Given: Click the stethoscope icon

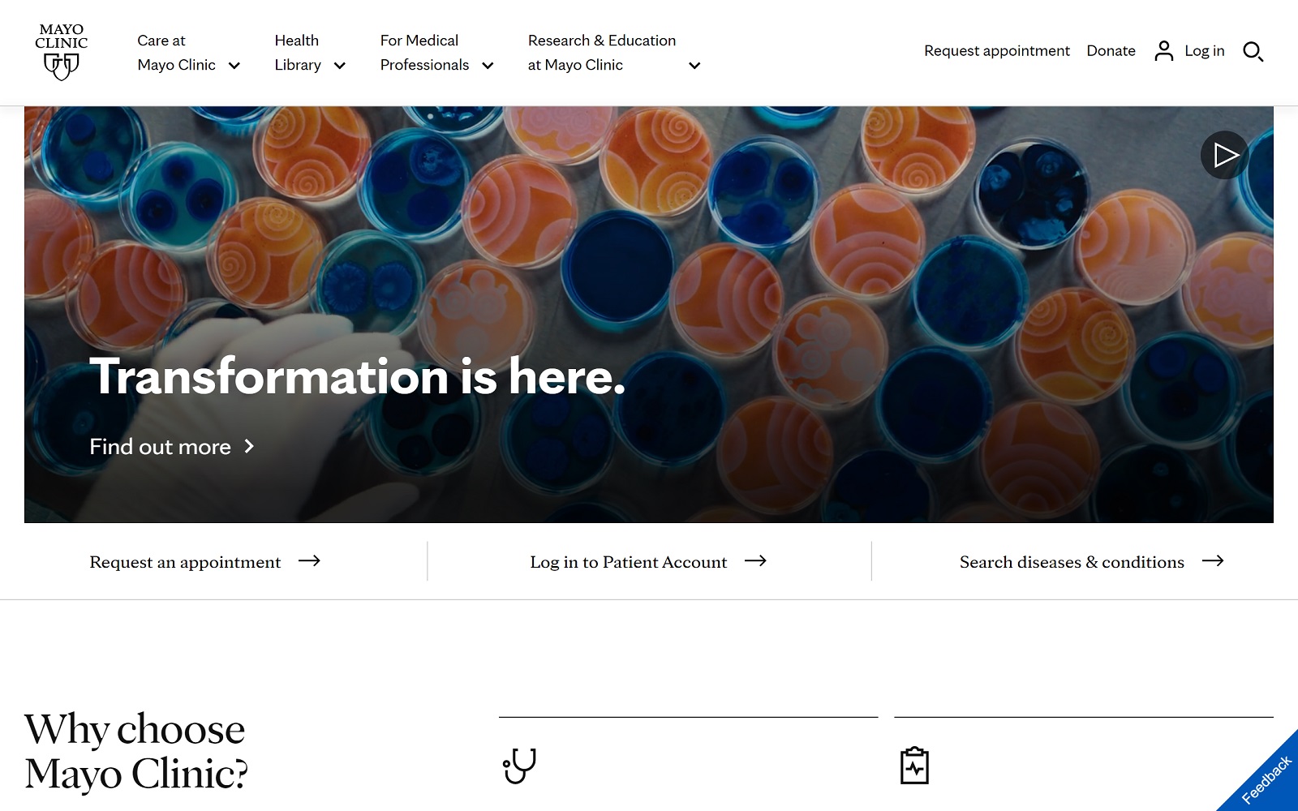Looking at the screenshot, I should (519, 766).
